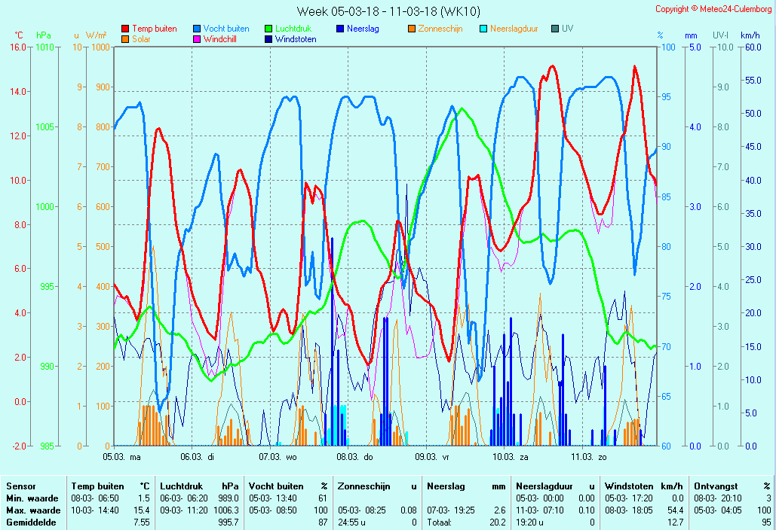The image size is (776, 530).
Task: Click the blue Neerslag legend swatch
Action: 340,29
